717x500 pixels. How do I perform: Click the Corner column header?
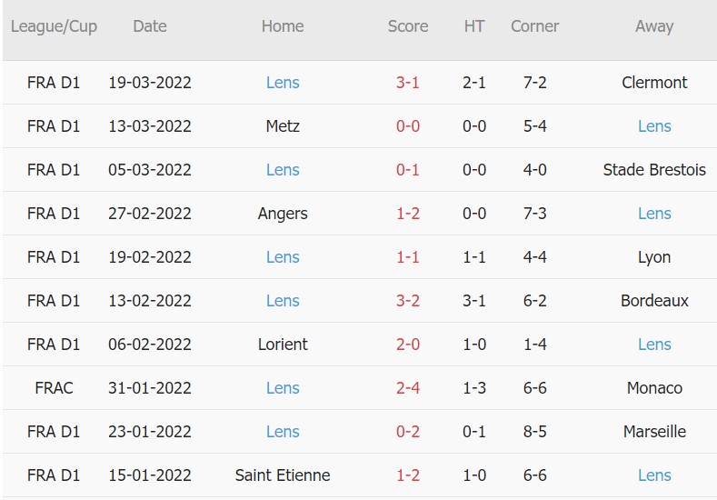(x=534, y=26)
